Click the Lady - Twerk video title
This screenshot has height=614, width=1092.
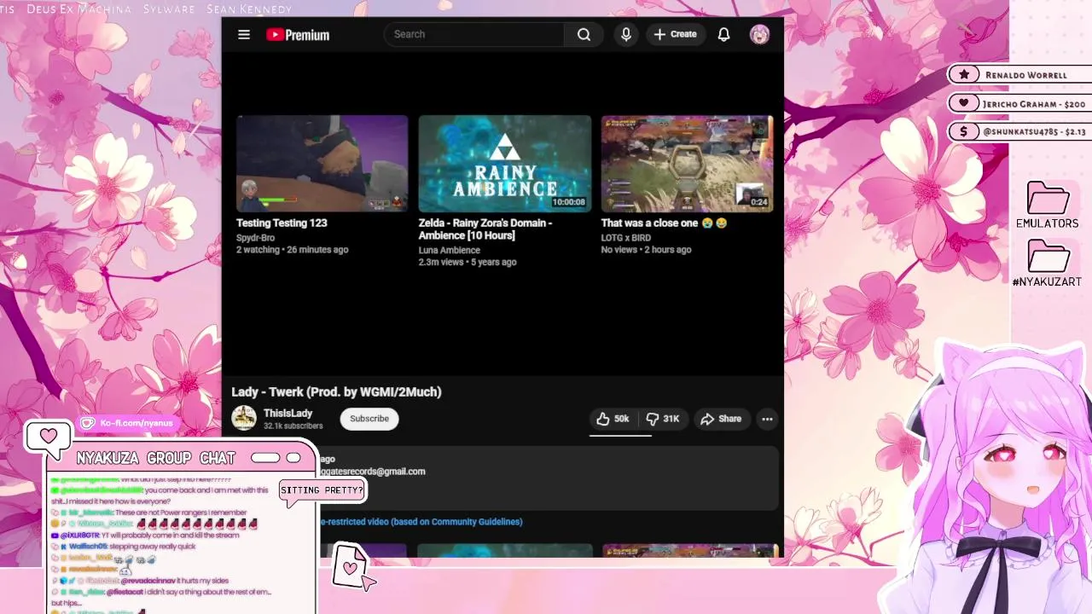click(x=336, y=391)
